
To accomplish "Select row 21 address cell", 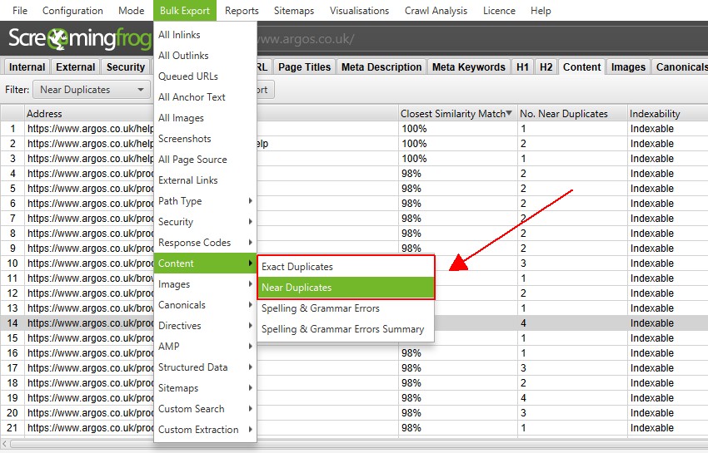I will 89,427.
